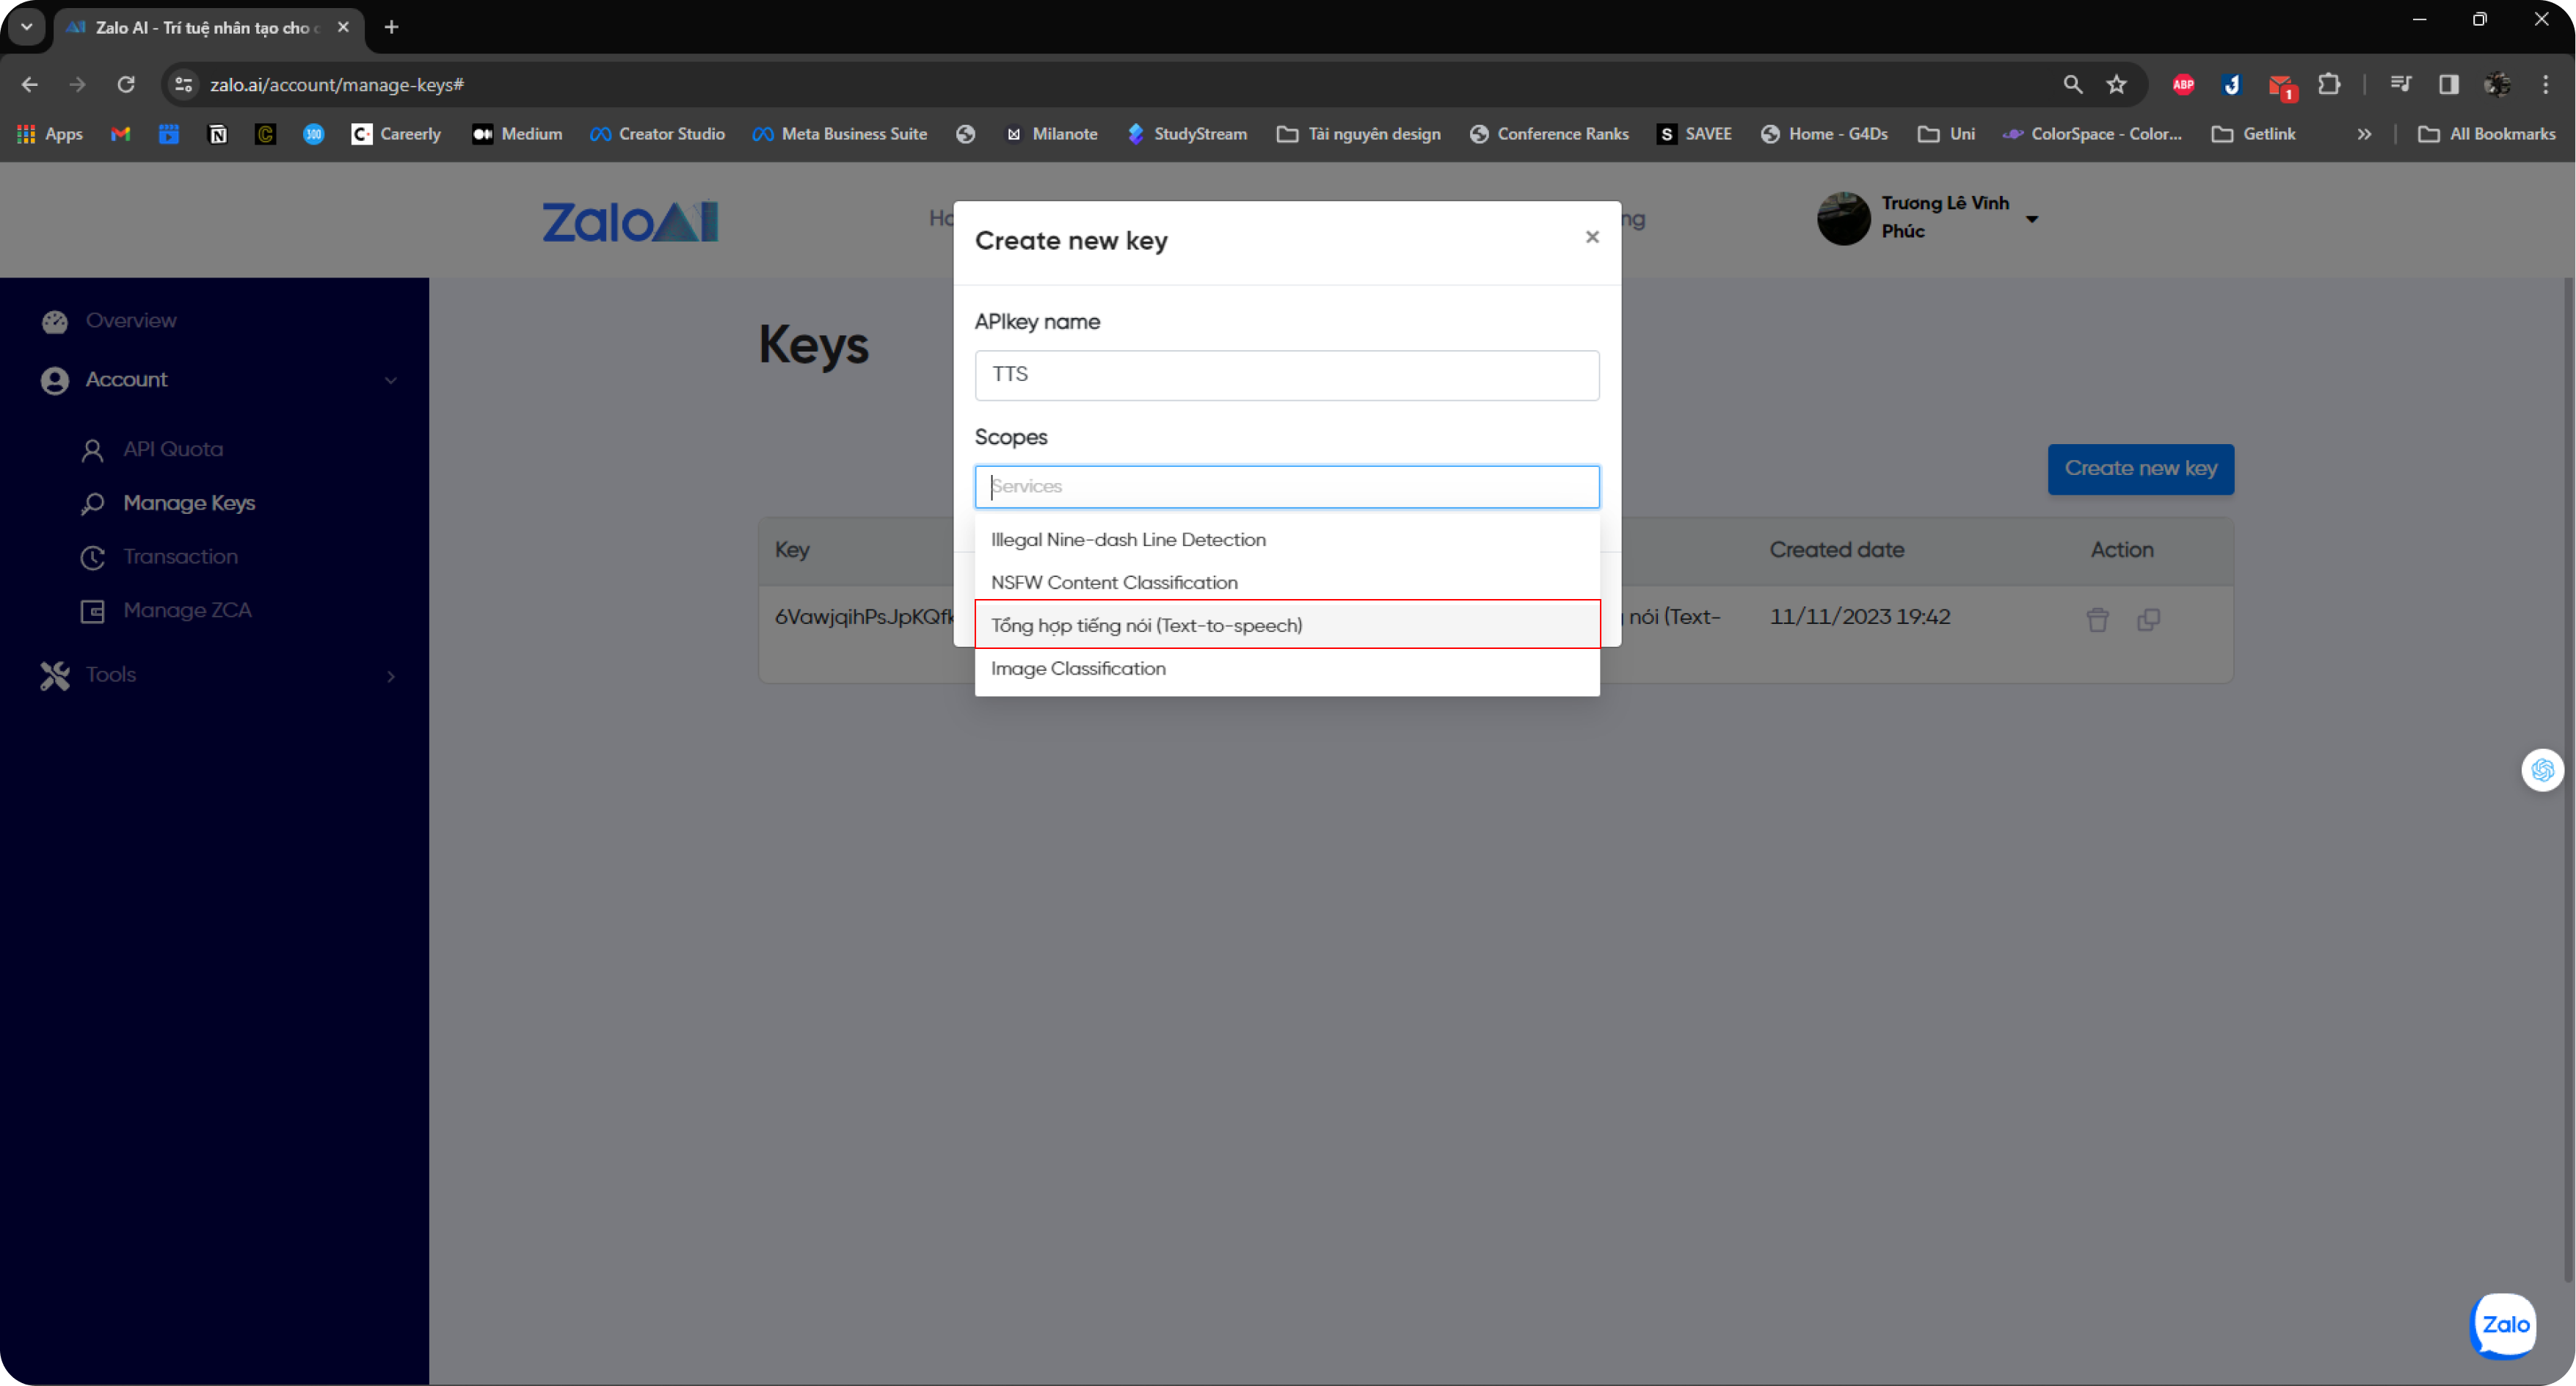Open the Uni bookmark folder

1946,134
